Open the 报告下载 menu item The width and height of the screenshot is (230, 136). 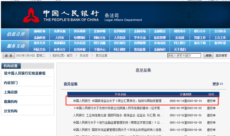(x=200, y=43)
